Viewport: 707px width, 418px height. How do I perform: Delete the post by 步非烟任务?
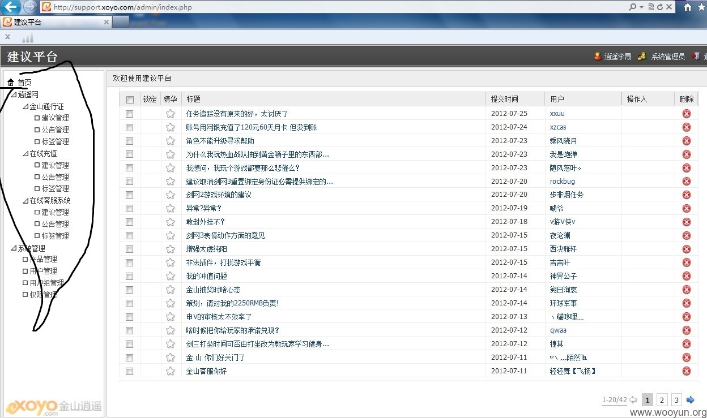tap(687, 195)
